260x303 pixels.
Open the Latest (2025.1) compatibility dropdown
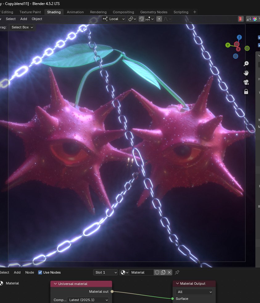88,300
